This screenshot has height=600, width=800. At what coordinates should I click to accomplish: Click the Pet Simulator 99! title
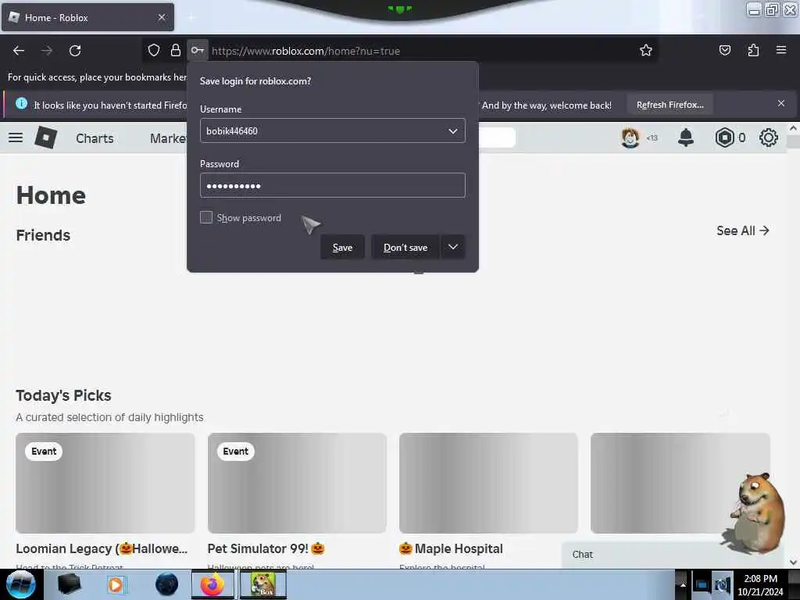266,548
